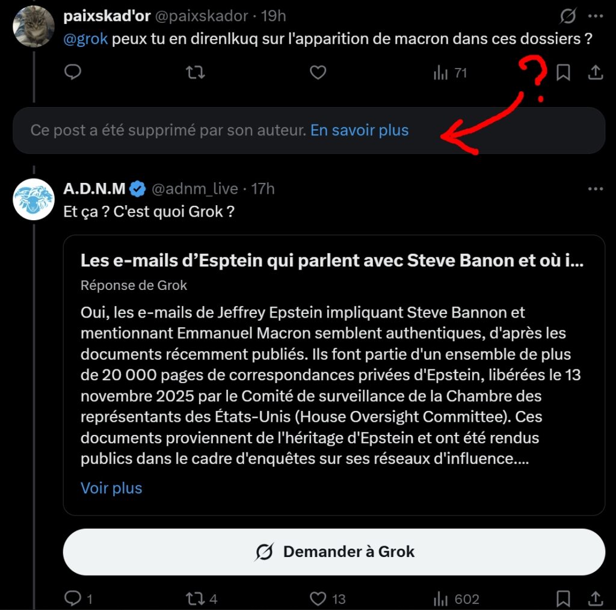Like paixskad'or's post
The image size is (616, 610).
pos(318,73)
